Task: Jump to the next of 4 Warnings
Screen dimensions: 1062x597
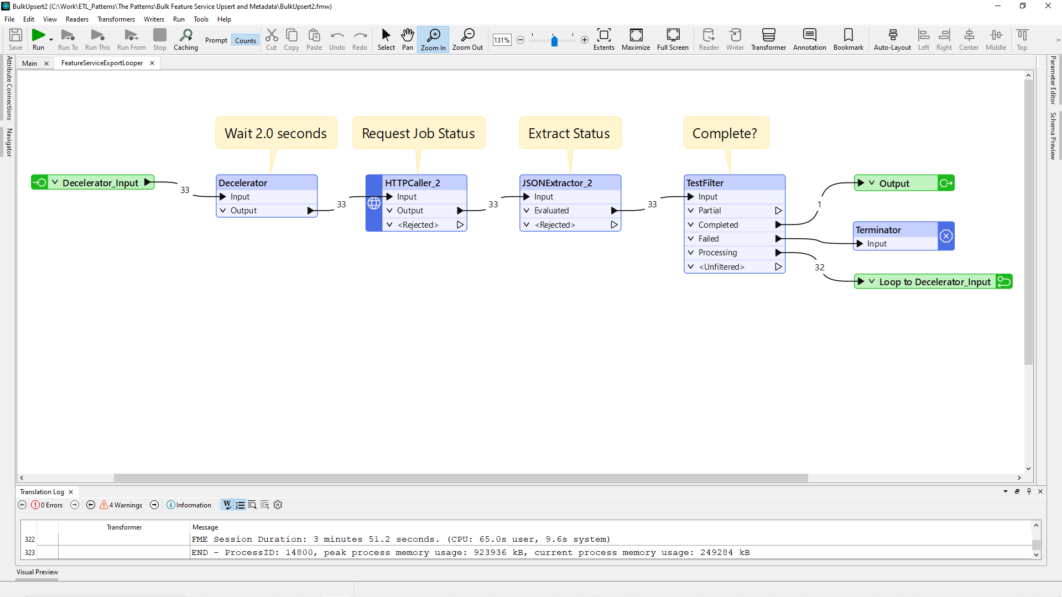Action: 154,505
